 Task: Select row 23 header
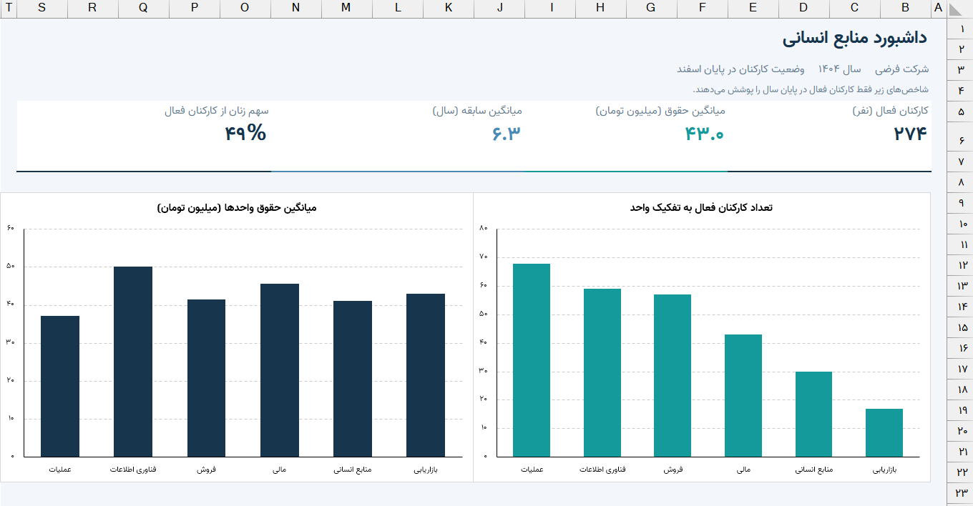pos(960,492)
